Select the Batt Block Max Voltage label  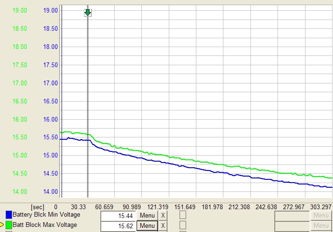(x=45, y=225)
